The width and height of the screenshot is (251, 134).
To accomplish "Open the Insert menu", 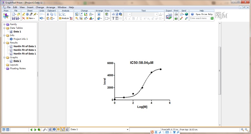I will [x=30, y=7].
